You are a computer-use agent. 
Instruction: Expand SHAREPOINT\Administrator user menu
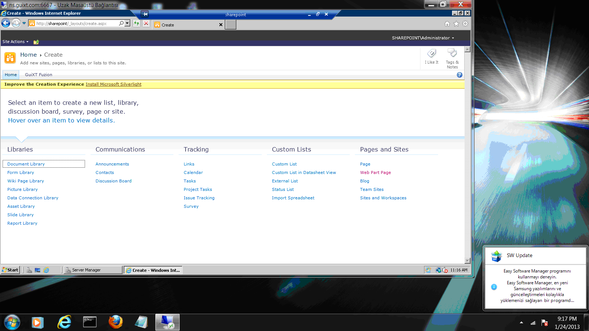423,38
